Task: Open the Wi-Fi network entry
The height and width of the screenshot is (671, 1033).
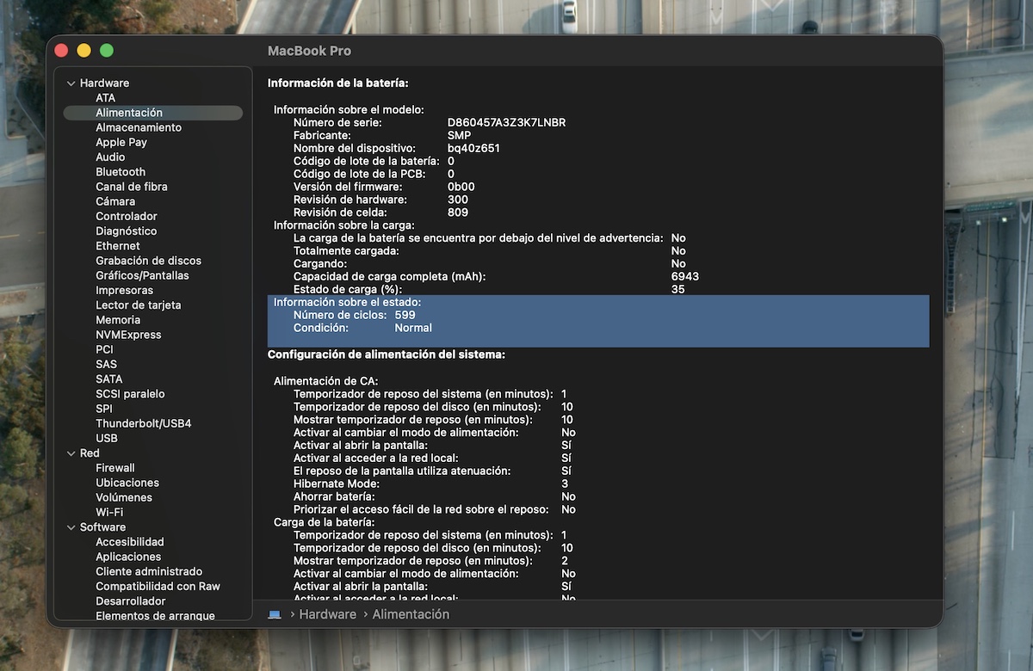Action: coord(109,512)
